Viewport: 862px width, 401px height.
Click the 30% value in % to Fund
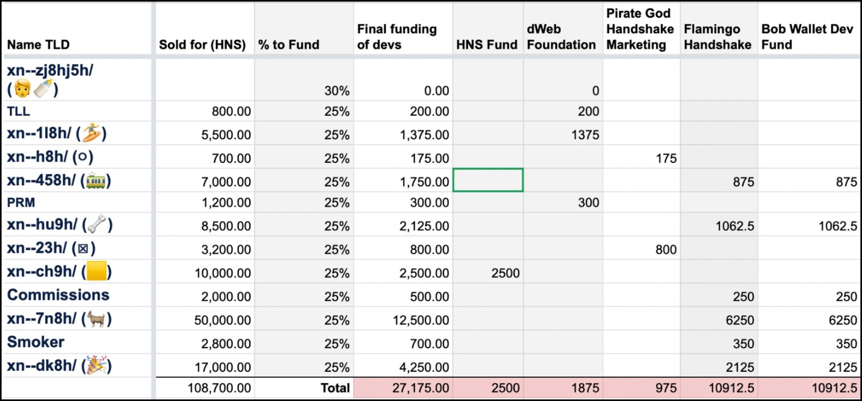336,91
